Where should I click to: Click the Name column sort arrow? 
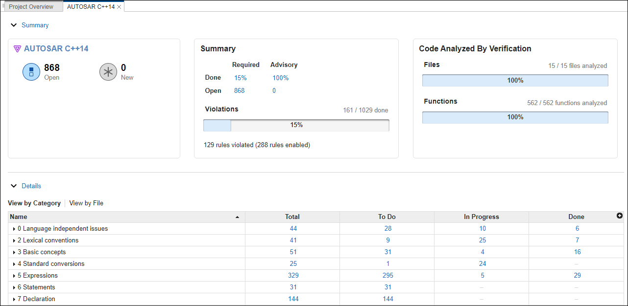[238, 217]
